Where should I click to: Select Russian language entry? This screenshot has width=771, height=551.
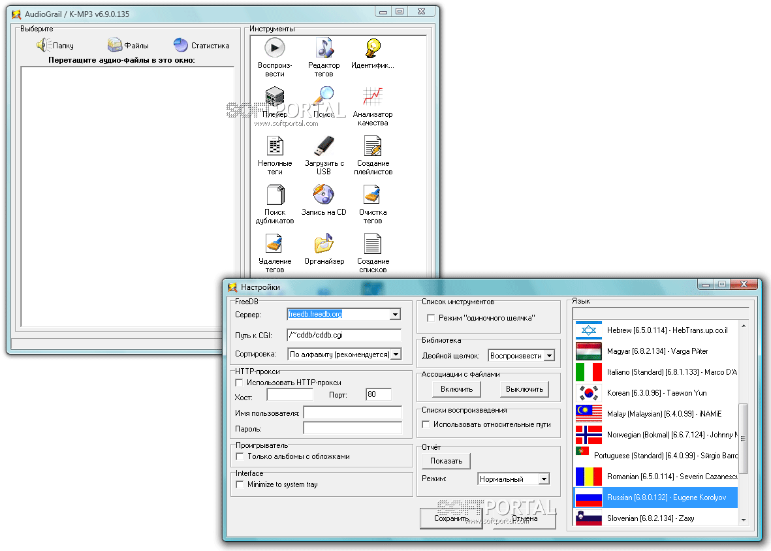(657, 497)
